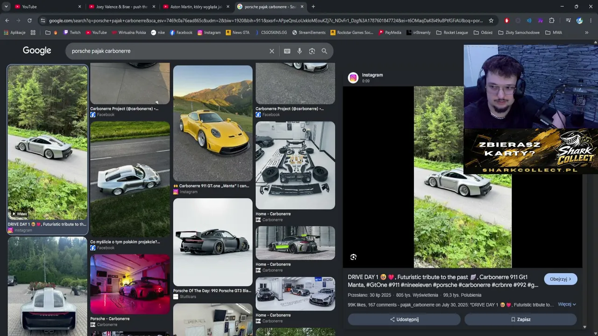Open the Odzież bookmark folder
Screen dimensions: 598x336
click(x=483, y=33)
